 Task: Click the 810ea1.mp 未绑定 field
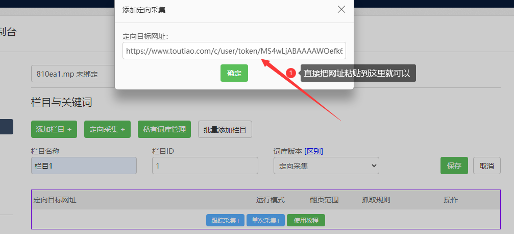click(72, 74)
